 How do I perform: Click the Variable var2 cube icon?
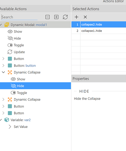tap(7, 120)
